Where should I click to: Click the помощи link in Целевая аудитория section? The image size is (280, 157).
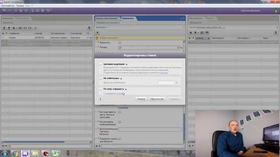[163, 73]
